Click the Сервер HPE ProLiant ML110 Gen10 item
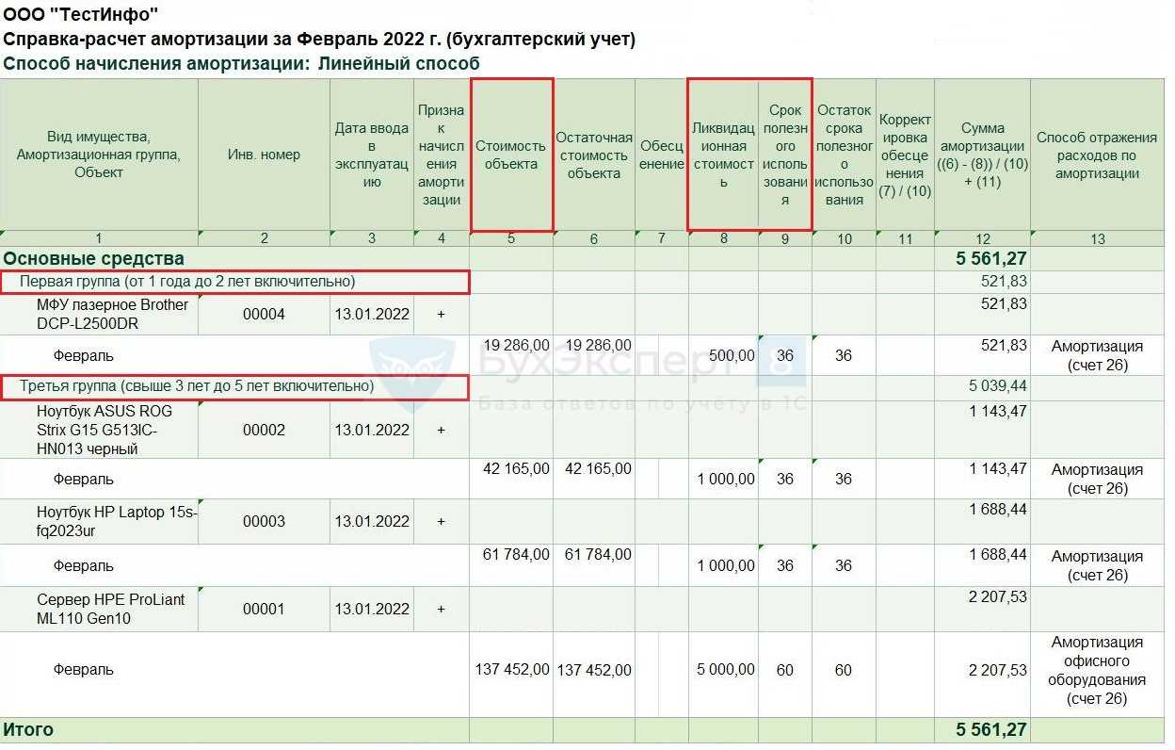The image size is (1175, 750). click(x=111, y=609)
